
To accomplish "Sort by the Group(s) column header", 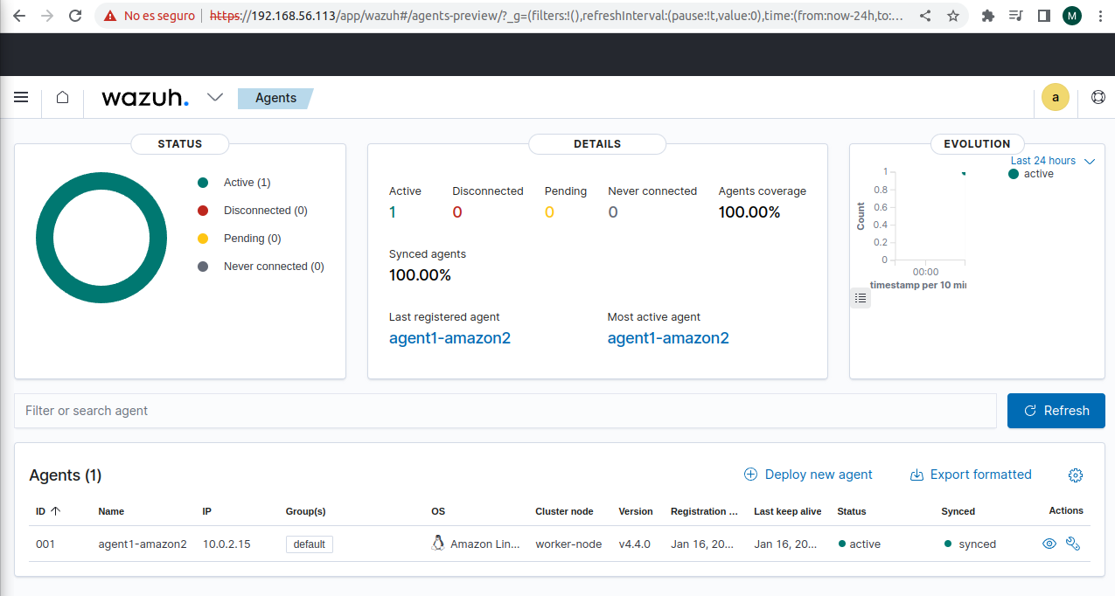I will pyautogui.click(x=305, y=511).
